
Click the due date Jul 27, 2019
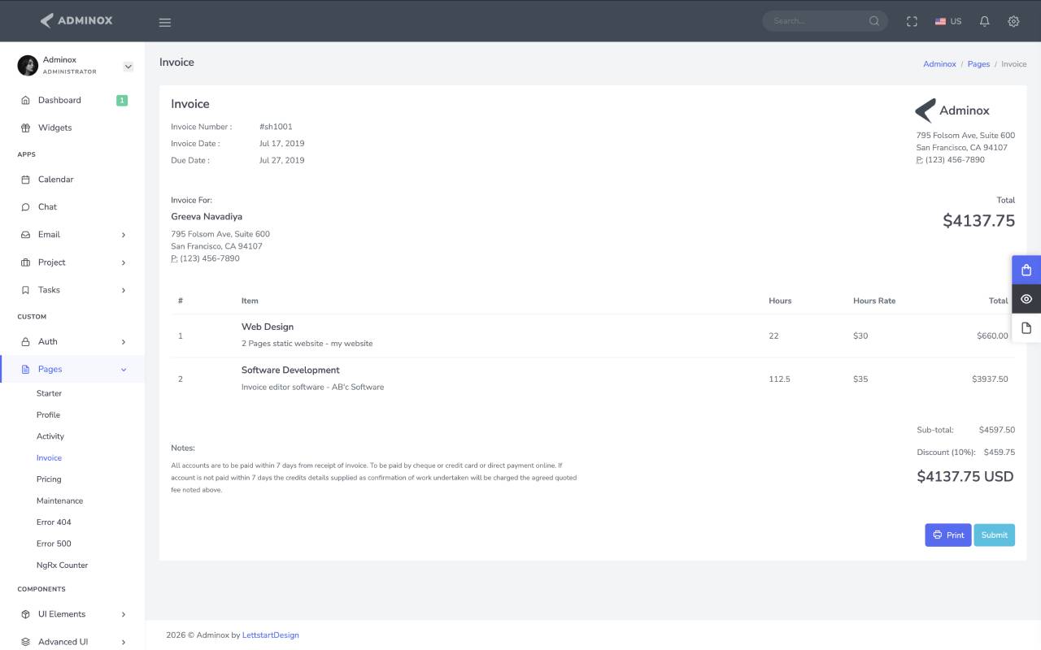[281, 161]
